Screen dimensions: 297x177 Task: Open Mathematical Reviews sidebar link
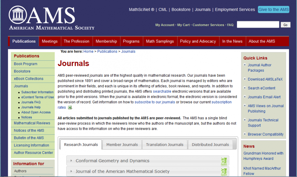click(32, 123)
